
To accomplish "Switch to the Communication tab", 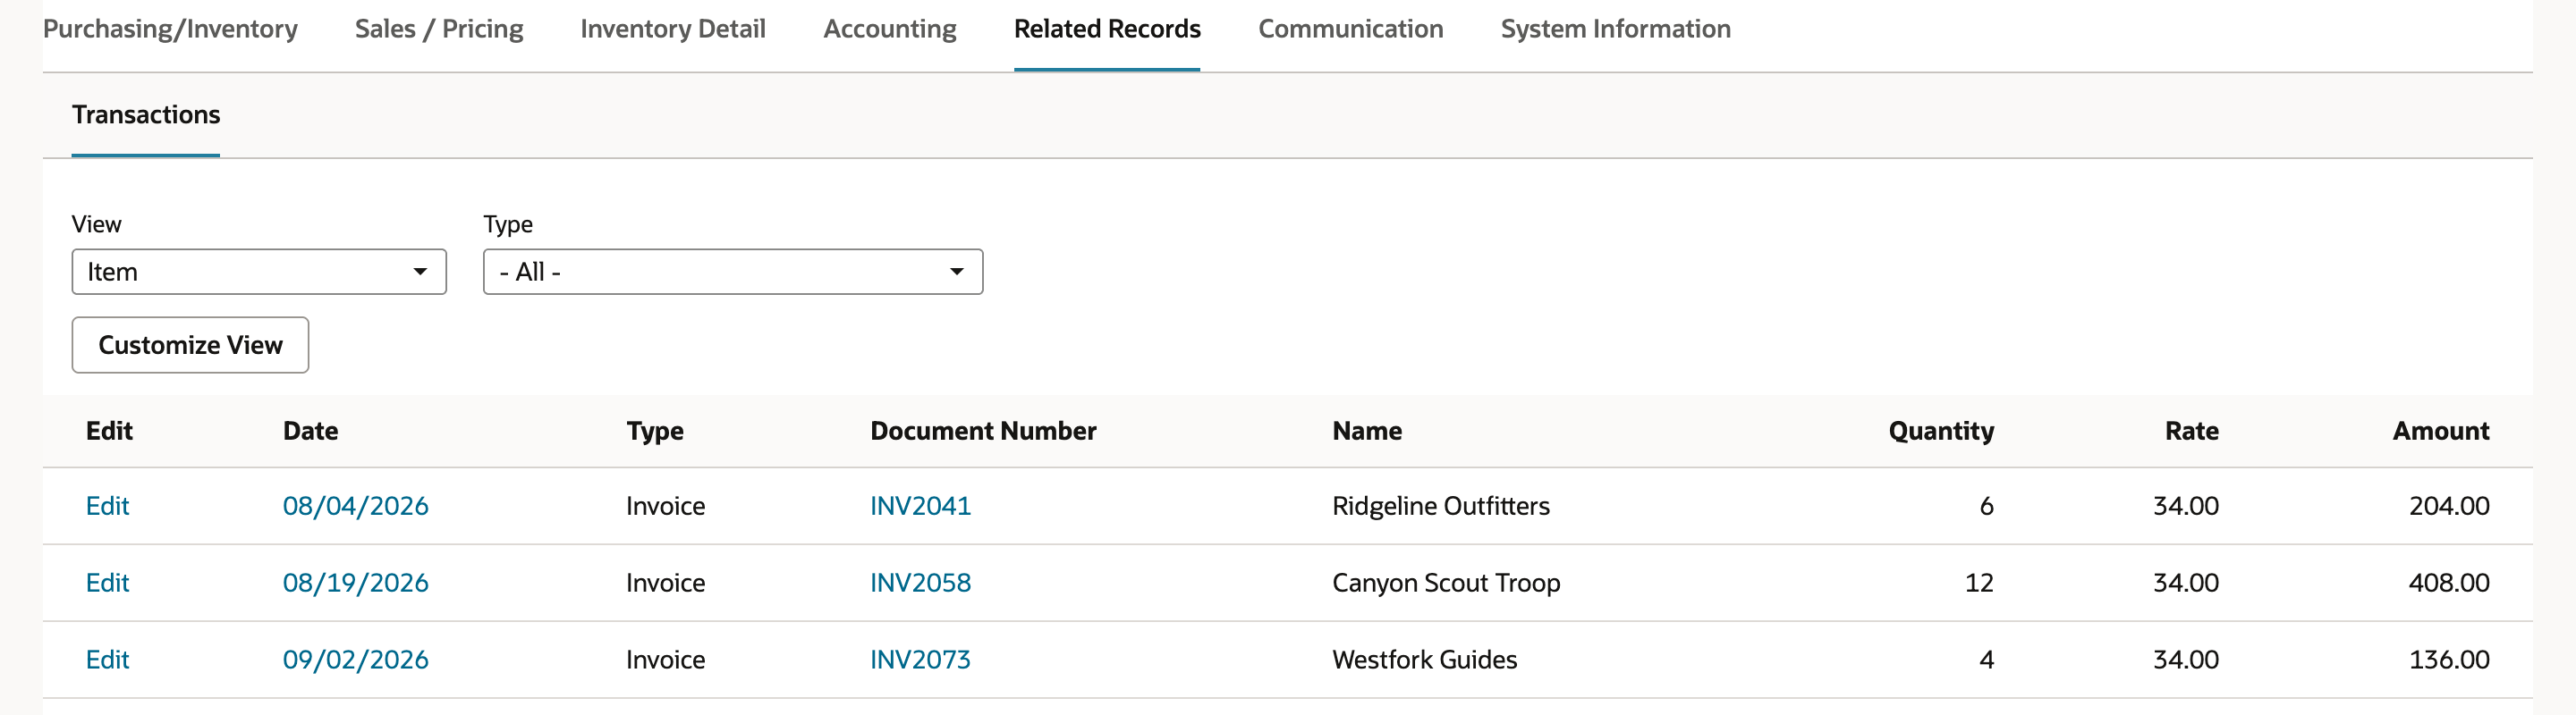I will click(x=1351, y=29).
